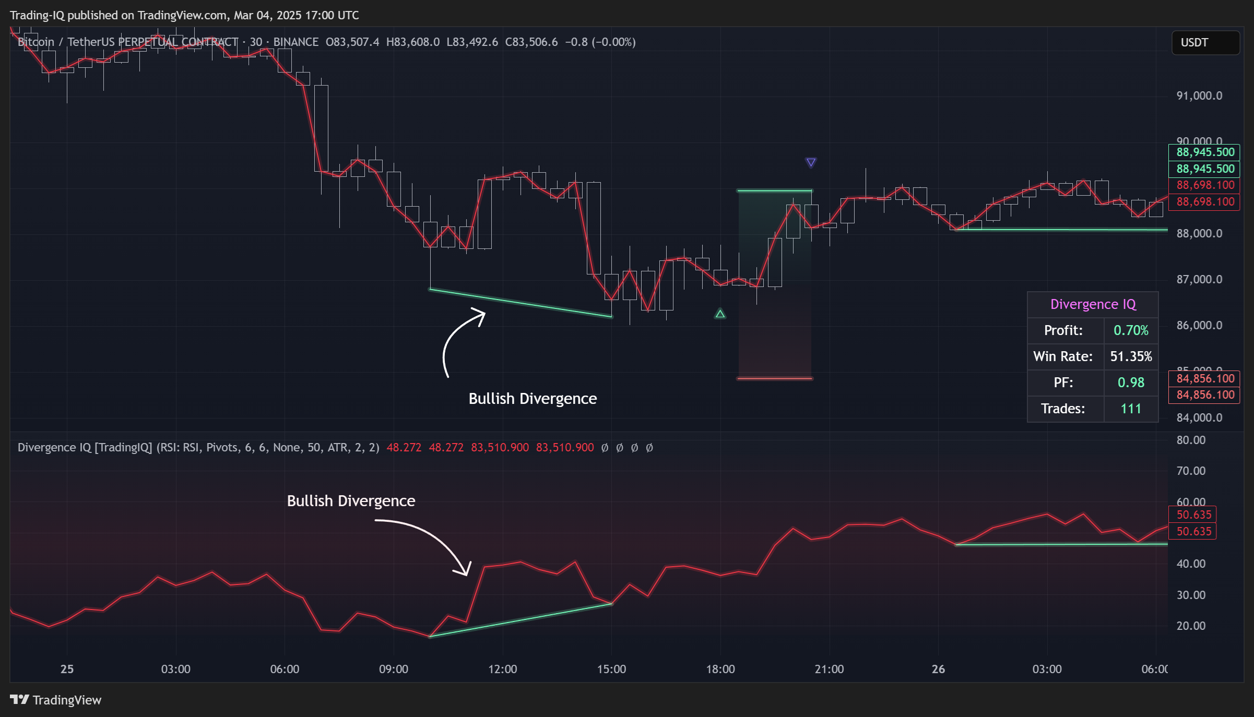This screenshot has width=1254, height=717.
Task: Click the green take-profit line of trade box
Action: [x=775, y=190]
